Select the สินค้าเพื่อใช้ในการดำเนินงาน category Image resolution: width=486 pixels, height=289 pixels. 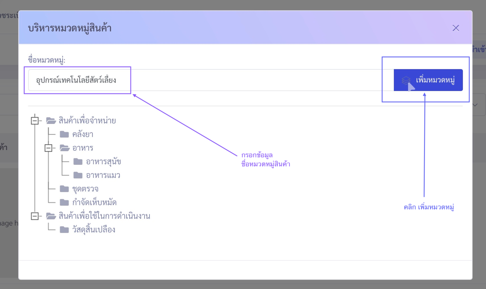click(104, 216)
